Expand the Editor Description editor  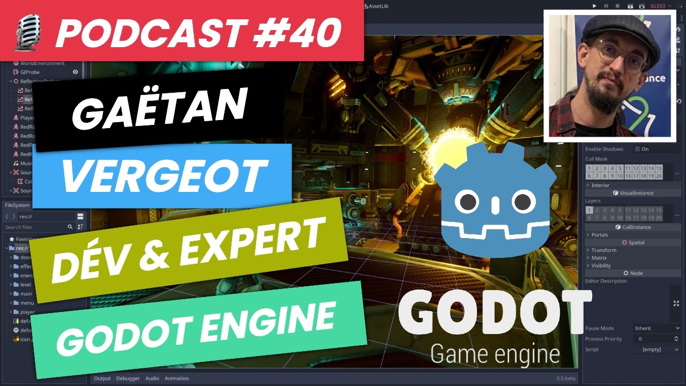tap(676, 303)
